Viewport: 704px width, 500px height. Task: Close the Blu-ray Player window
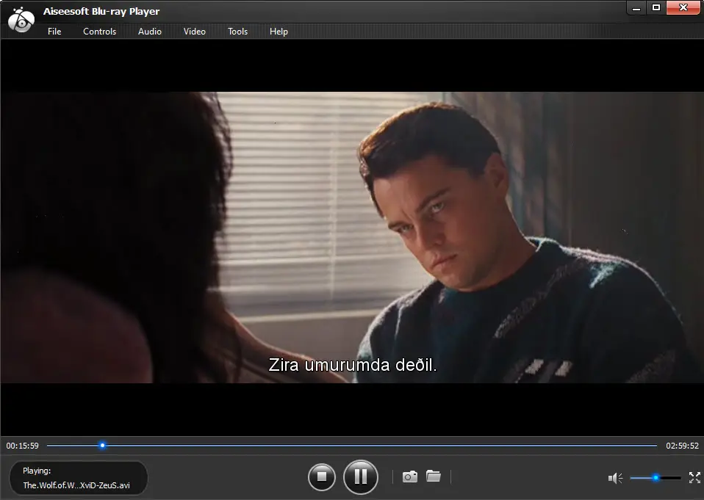point(683,8)
